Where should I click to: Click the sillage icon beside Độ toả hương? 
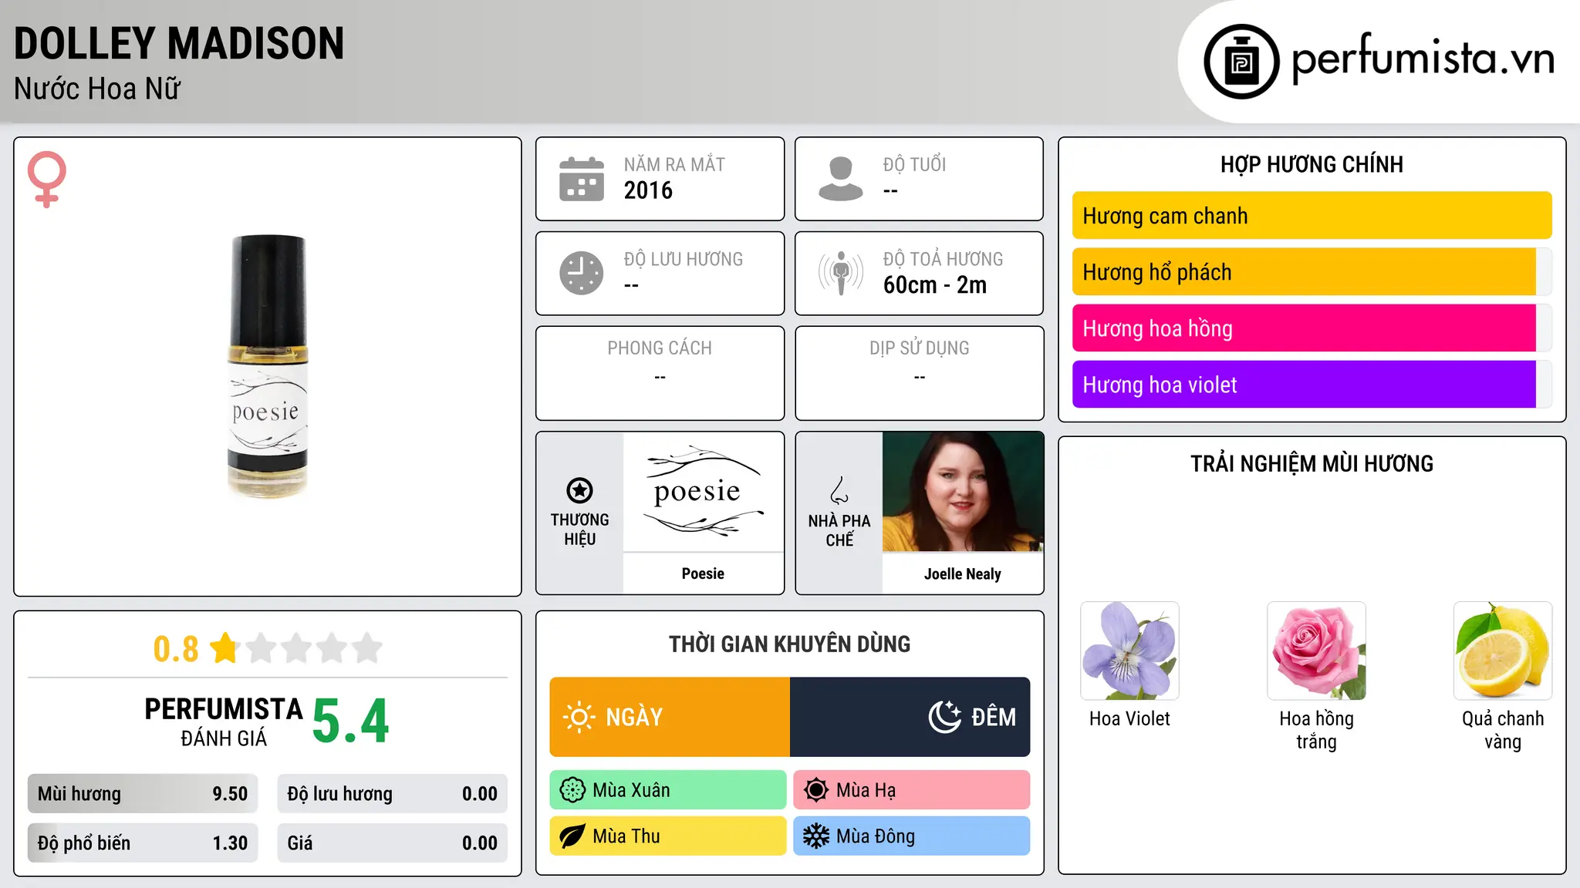840,273
